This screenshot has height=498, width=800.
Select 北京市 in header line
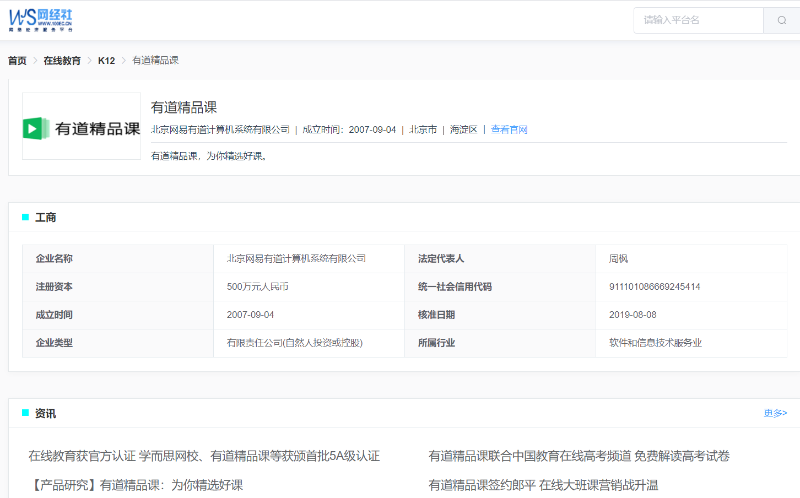pyautogui.click(x=423, y=129)
